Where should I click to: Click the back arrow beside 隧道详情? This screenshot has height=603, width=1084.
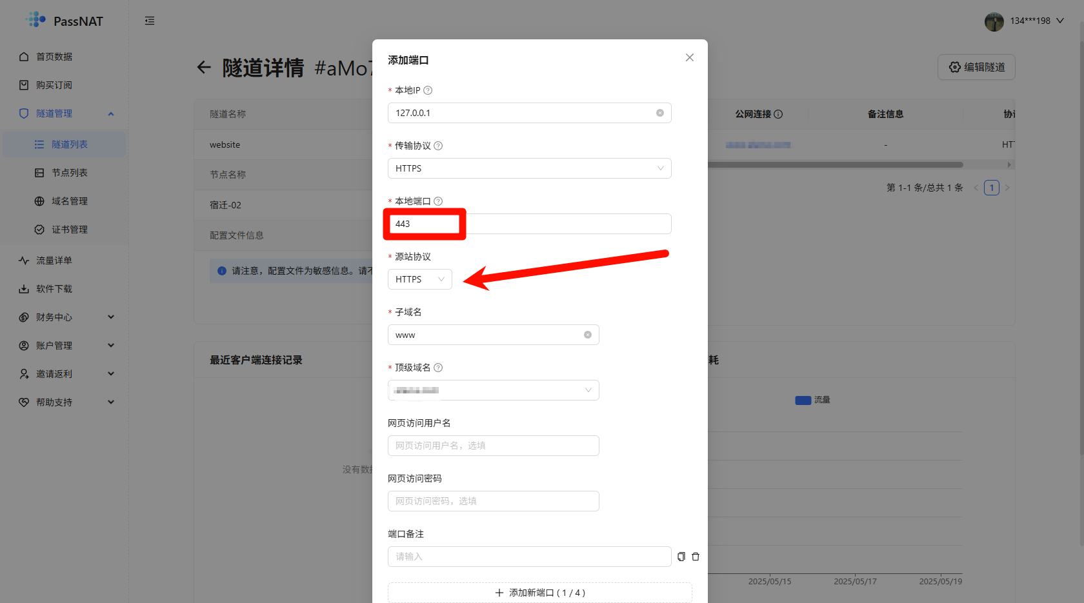click(204, 67)
